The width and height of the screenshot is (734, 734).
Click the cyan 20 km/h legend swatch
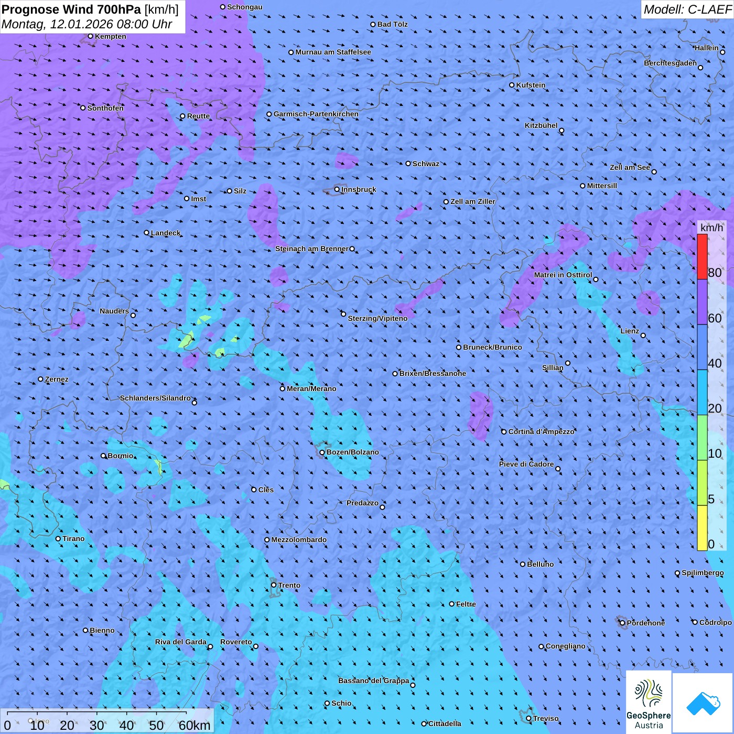pyautogui.click(x=702, y=393)
